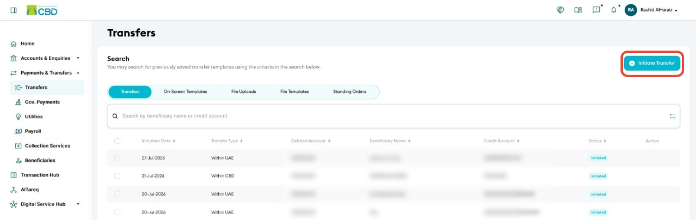The image size is (696, 220).
Task: Sort by Status column
Action: click(597, 141)
